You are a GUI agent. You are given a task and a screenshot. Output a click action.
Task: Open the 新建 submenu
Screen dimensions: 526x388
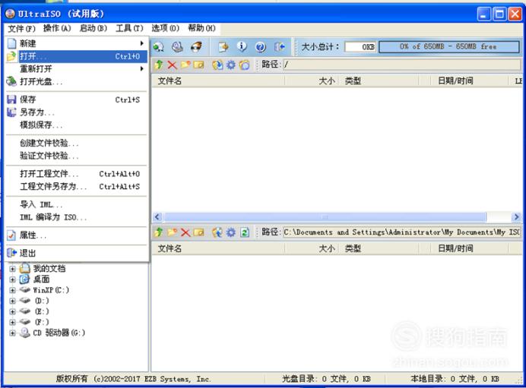tap(77, 43)
